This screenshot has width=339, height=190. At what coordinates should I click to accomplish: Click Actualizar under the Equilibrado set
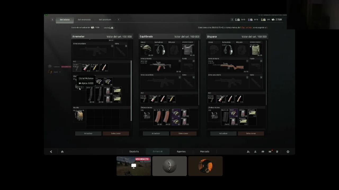tap(156, 134)
